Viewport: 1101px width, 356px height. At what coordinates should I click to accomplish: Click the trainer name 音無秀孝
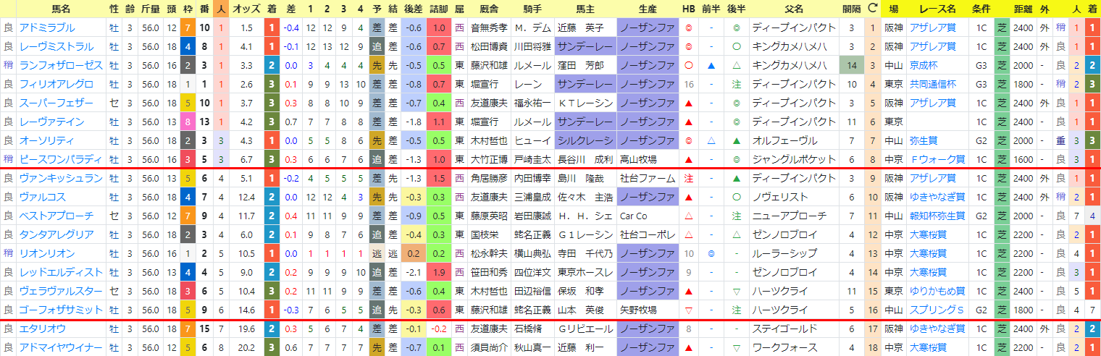click(489, 28)
